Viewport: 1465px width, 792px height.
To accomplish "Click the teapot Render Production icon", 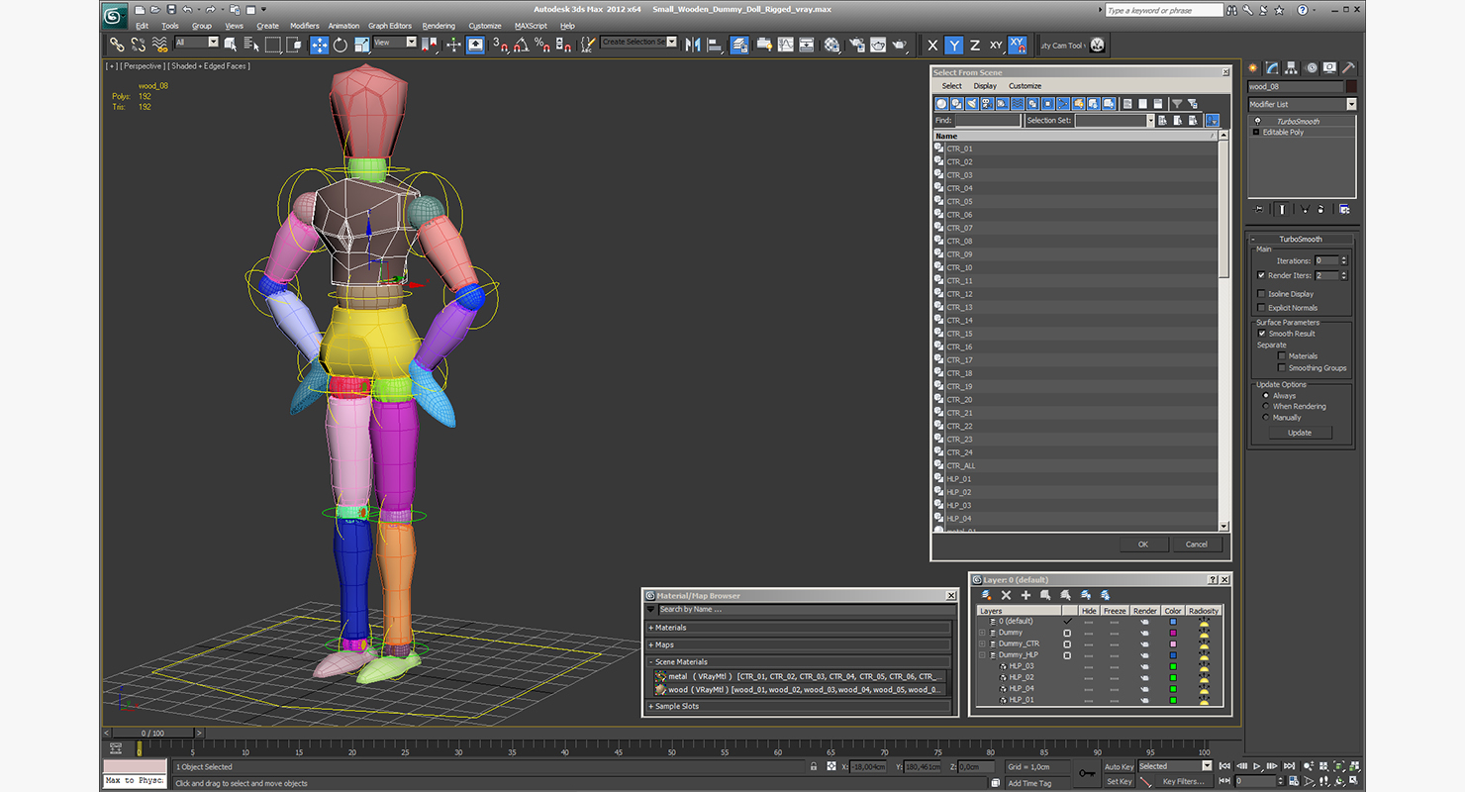I will pyautogui.click(x=899, y=45).
